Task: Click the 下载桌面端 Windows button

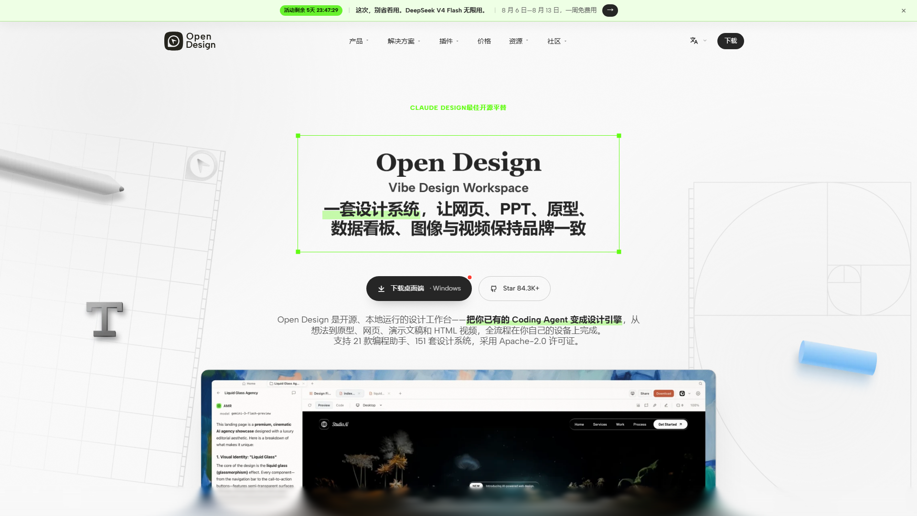Action: (419, 289)
